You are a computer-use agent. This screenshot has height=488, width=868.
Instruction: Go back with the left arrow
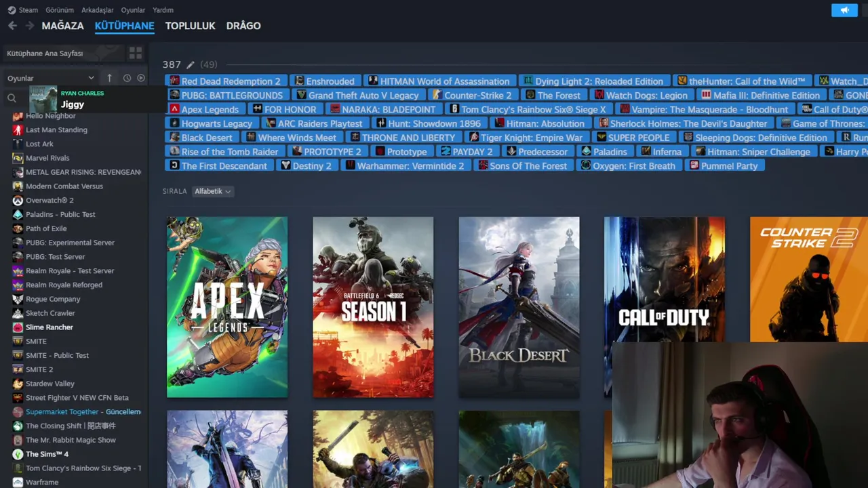[12, 26]
